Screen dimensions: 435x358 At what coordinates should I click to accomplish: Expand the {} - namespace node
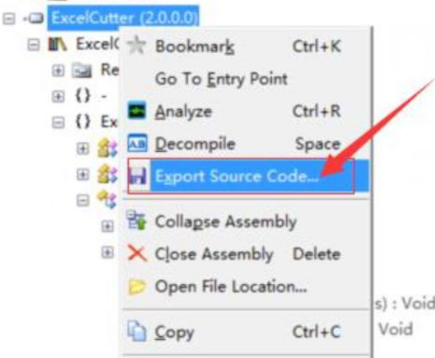(x=58, y=97)
